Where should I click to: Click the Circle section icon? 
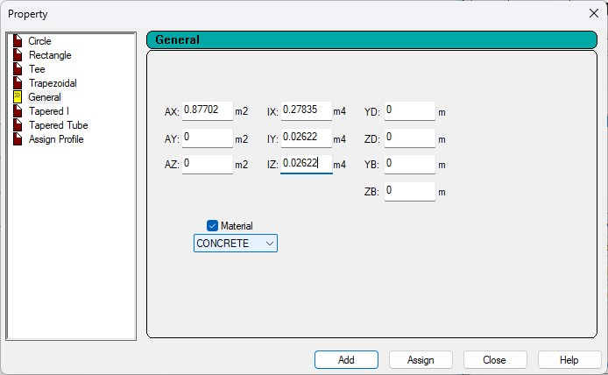(x=18, y=41)
